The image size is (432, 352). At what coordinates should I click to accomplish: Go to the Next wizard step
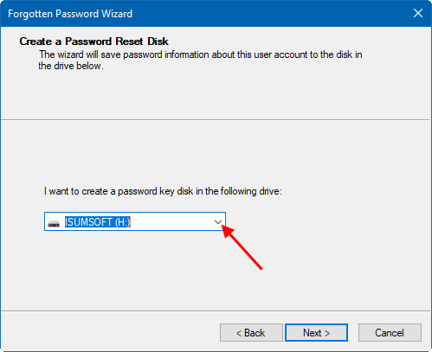[x=316, y=333]
